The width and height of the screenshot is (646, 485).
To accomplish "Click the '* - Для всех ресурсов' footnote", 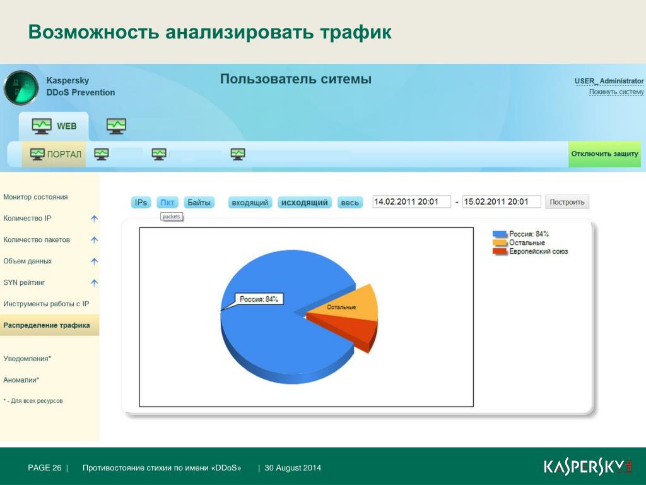I will 33,401.
